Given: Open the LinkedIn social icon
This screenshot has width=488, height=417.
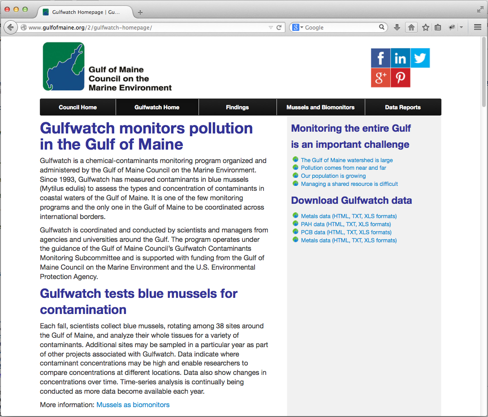Looking at the screenshot, I should [400, 58].
